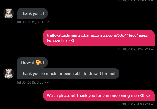Click the smiling face with hearts emoji
Viewport: 157px width, 109px height.
tap(38, 62)
